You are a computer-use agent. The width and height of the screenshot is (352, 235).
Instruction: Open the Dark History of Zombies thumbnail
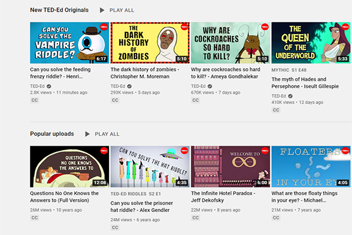tap(150, 43)
